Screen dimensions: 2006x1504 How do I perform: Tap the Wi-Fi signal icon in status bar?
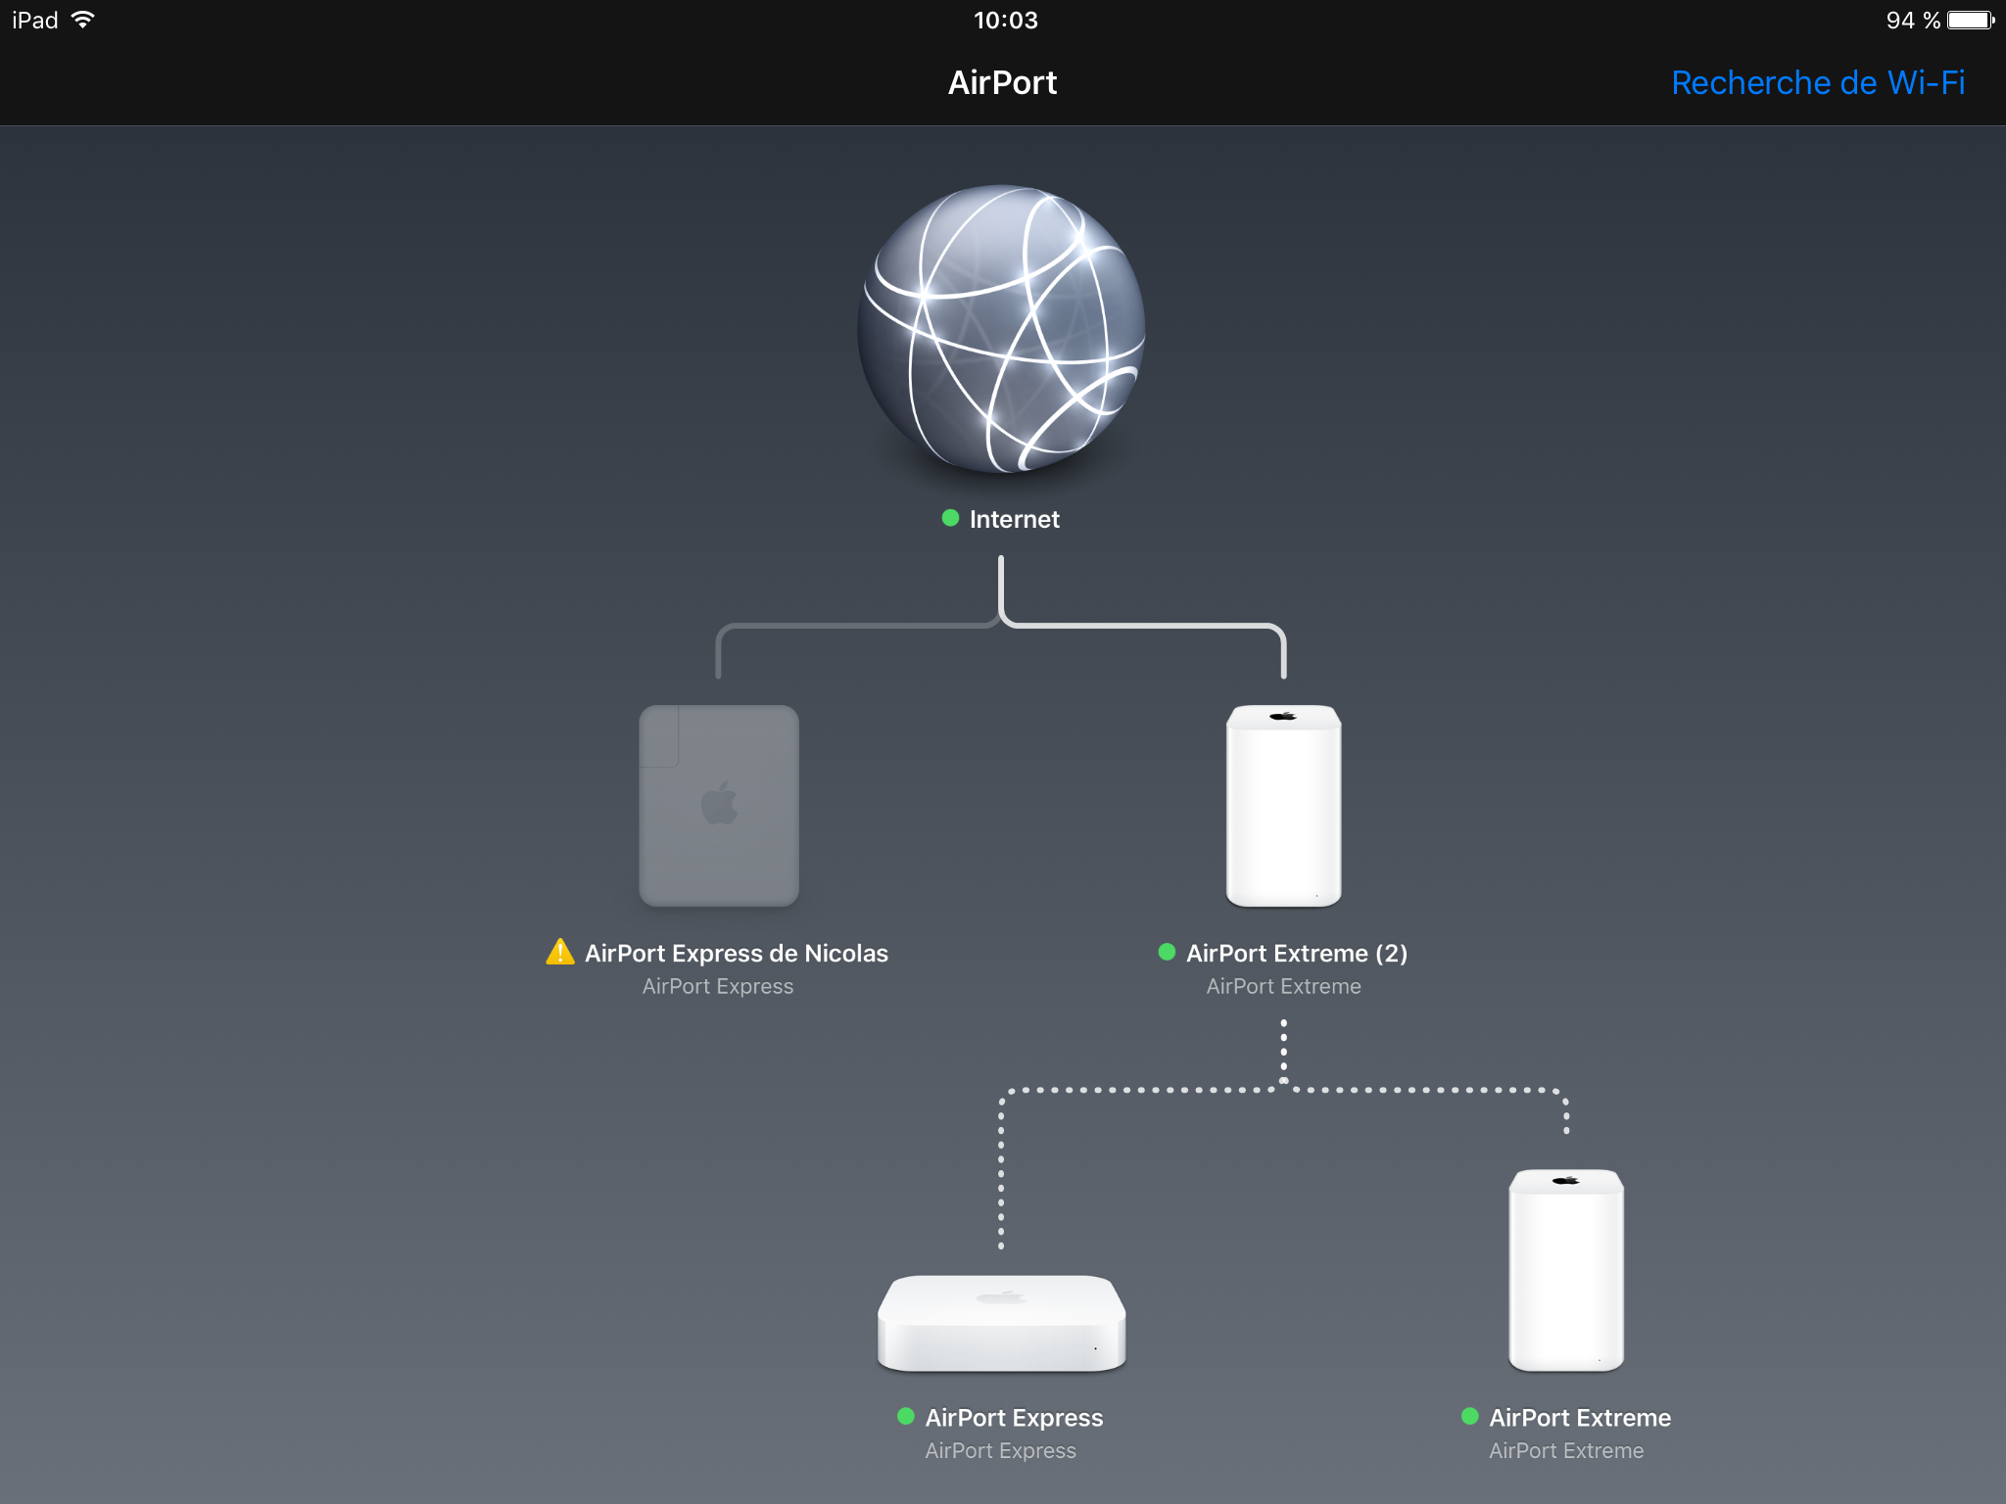pos(83,20)
